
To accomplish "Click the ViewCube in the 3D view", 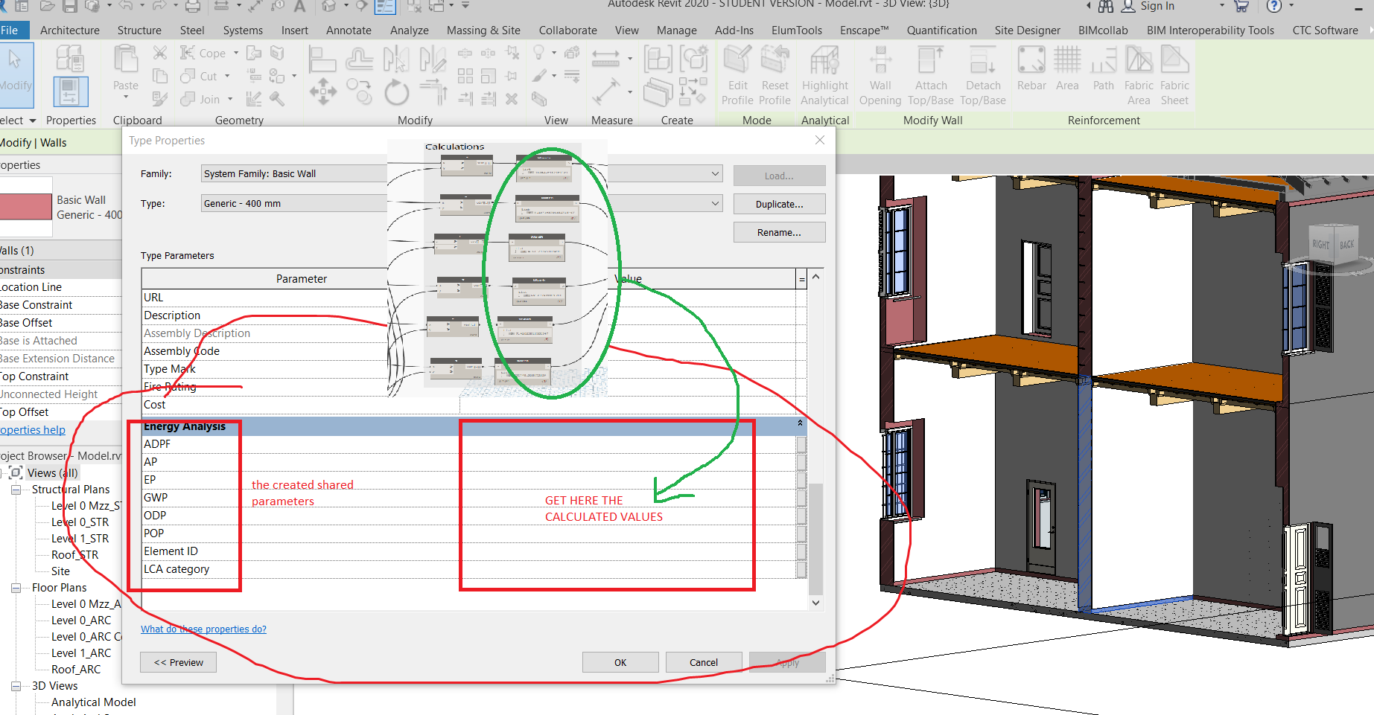I will tap(1334, 246).
